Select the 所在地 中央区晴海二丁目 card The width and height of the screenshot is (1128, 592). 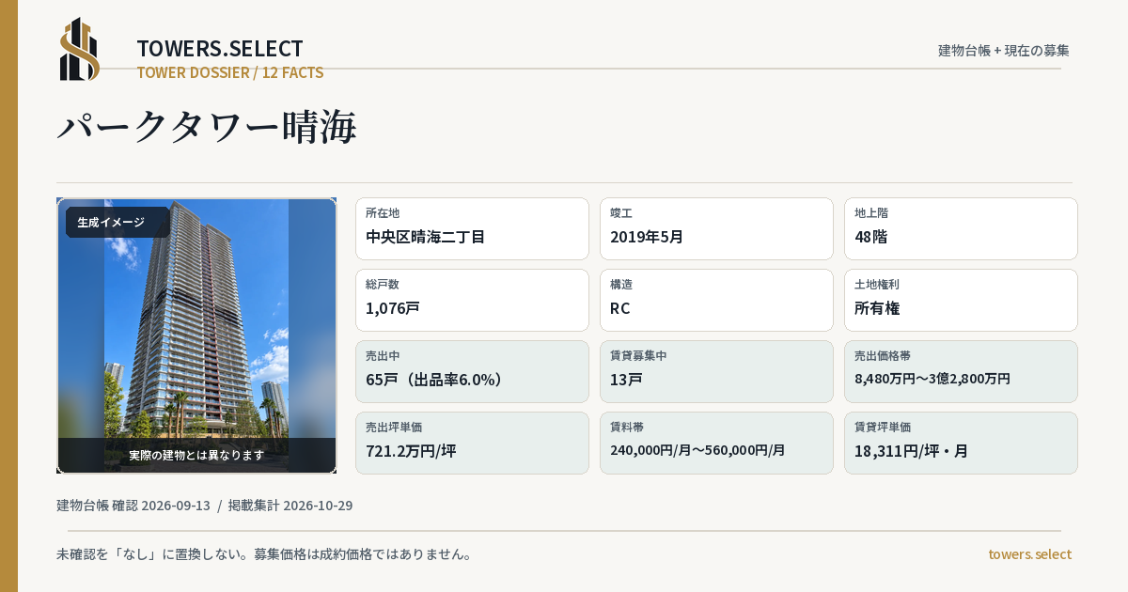click(x=472, y=228)
